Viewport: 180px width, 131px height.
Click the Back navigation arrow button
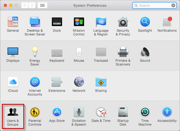coord(24,5)
